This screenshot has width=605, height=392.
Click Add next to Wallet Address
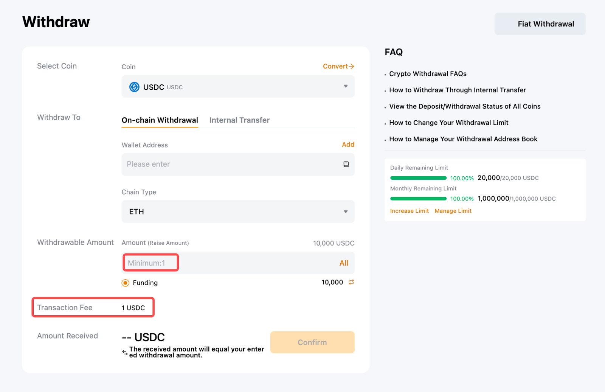[x=348, y=145]
